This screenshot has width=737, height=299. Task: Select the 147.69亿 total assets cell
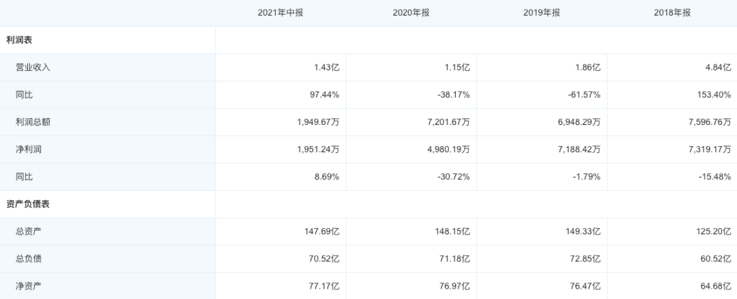coord(321,231)
